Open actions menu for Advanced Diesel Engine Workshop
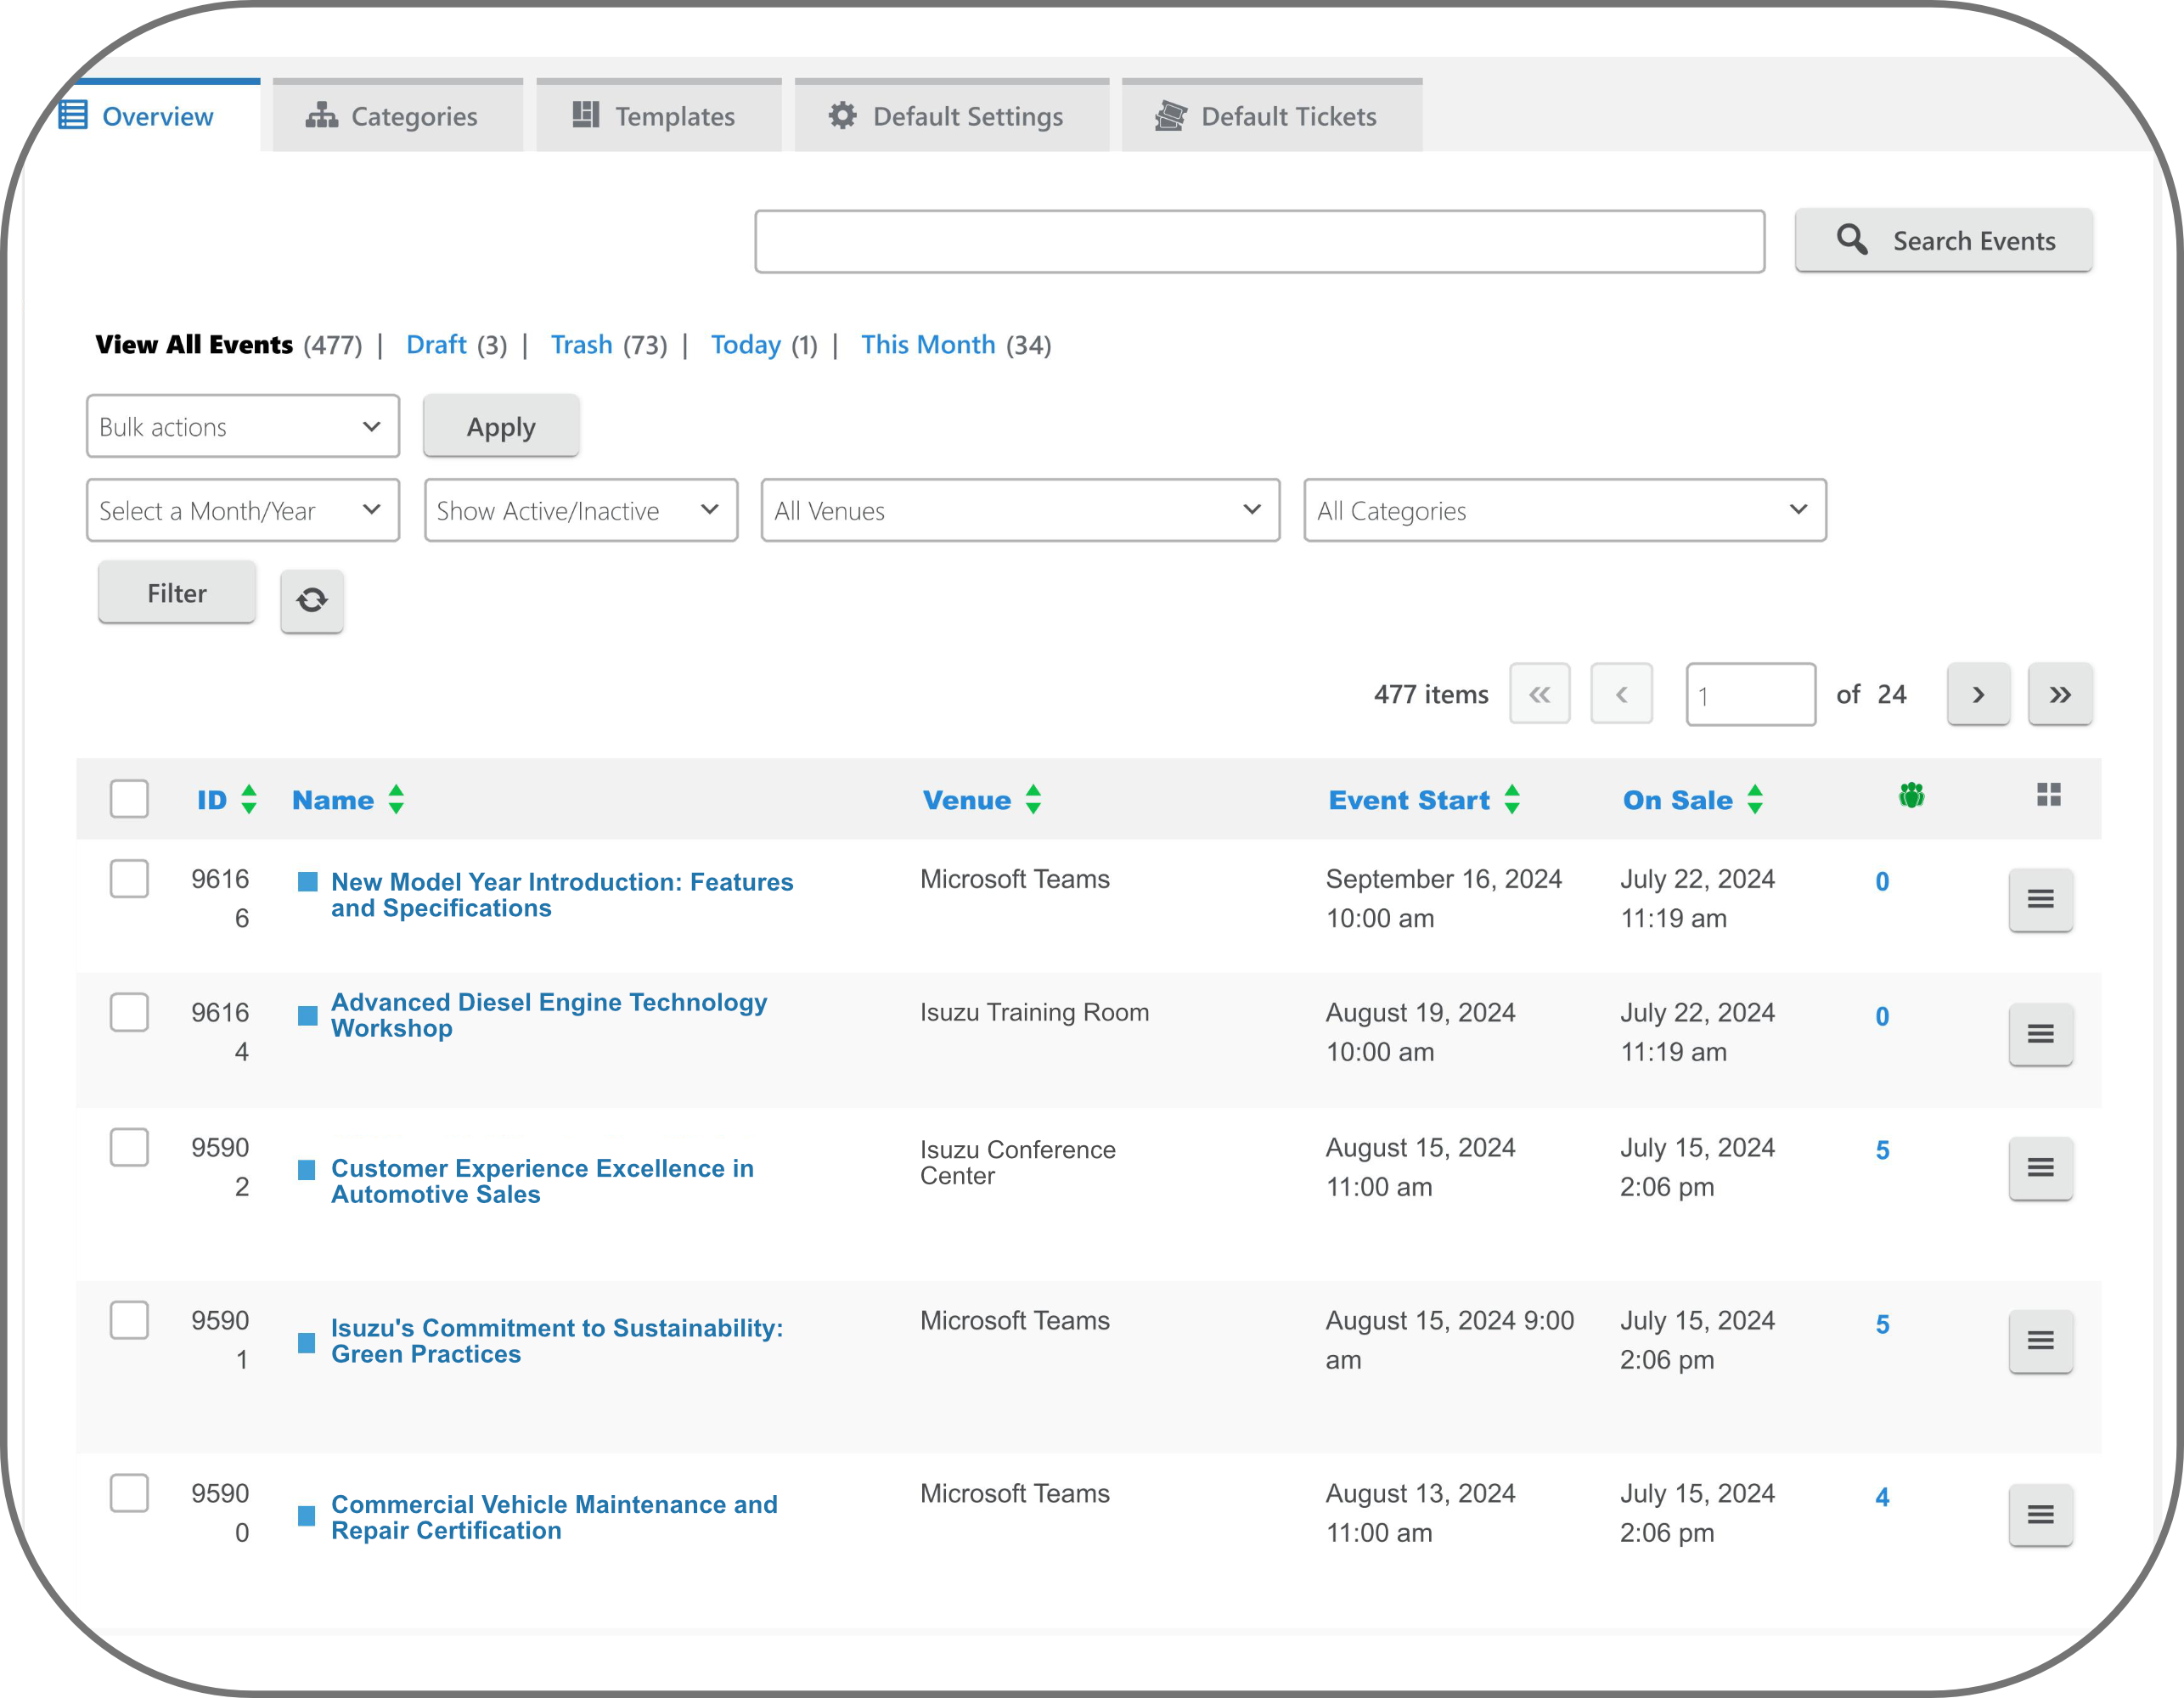Image resolution: width=2184 pixels, height=1698 pixels. [x=2040, y=1034]
